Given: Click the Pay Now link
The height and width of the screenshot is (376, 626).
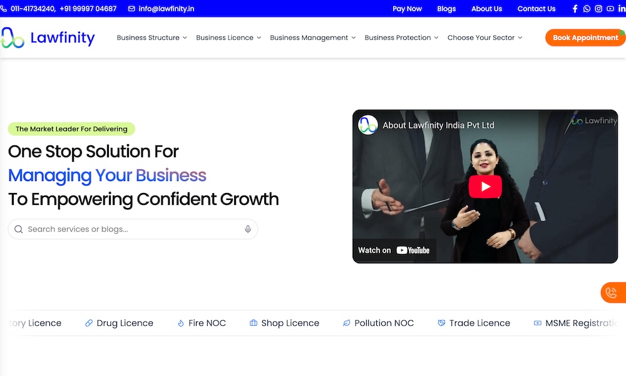Looking at the screenshot, I should click(407, 9).
